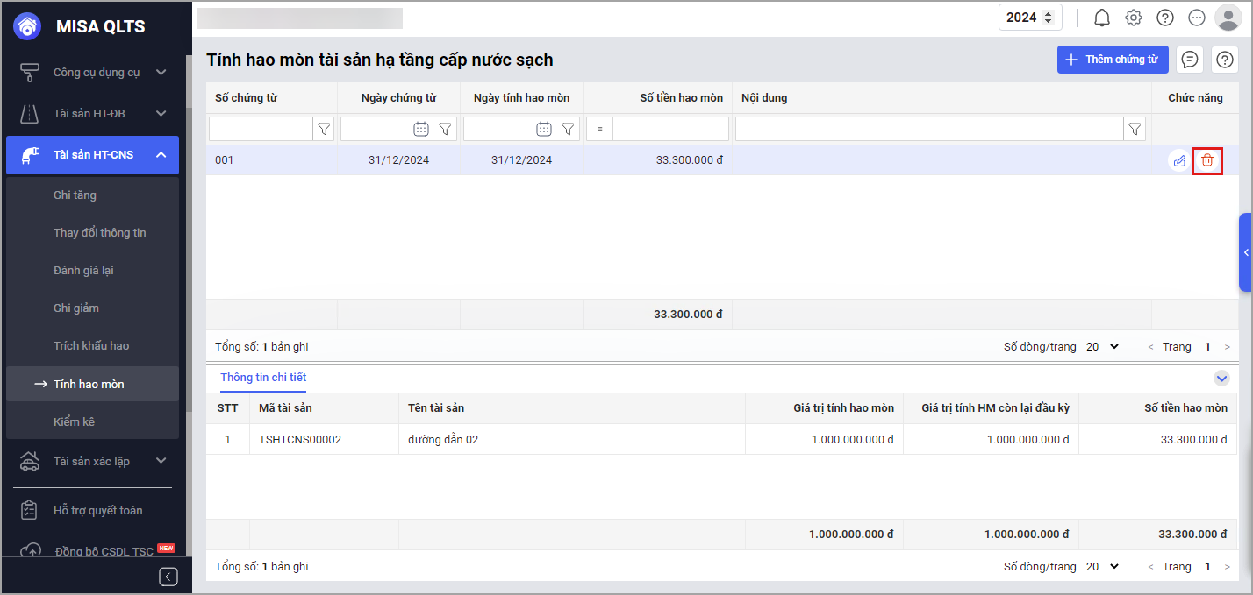Delete voucher 001 with trash icon

coord(1207,160)
